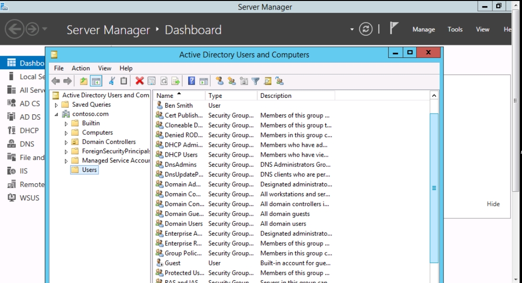The width and height of the screenshot is (522, 283).
Task: Click the Export List icon
Action: point(175,81)
